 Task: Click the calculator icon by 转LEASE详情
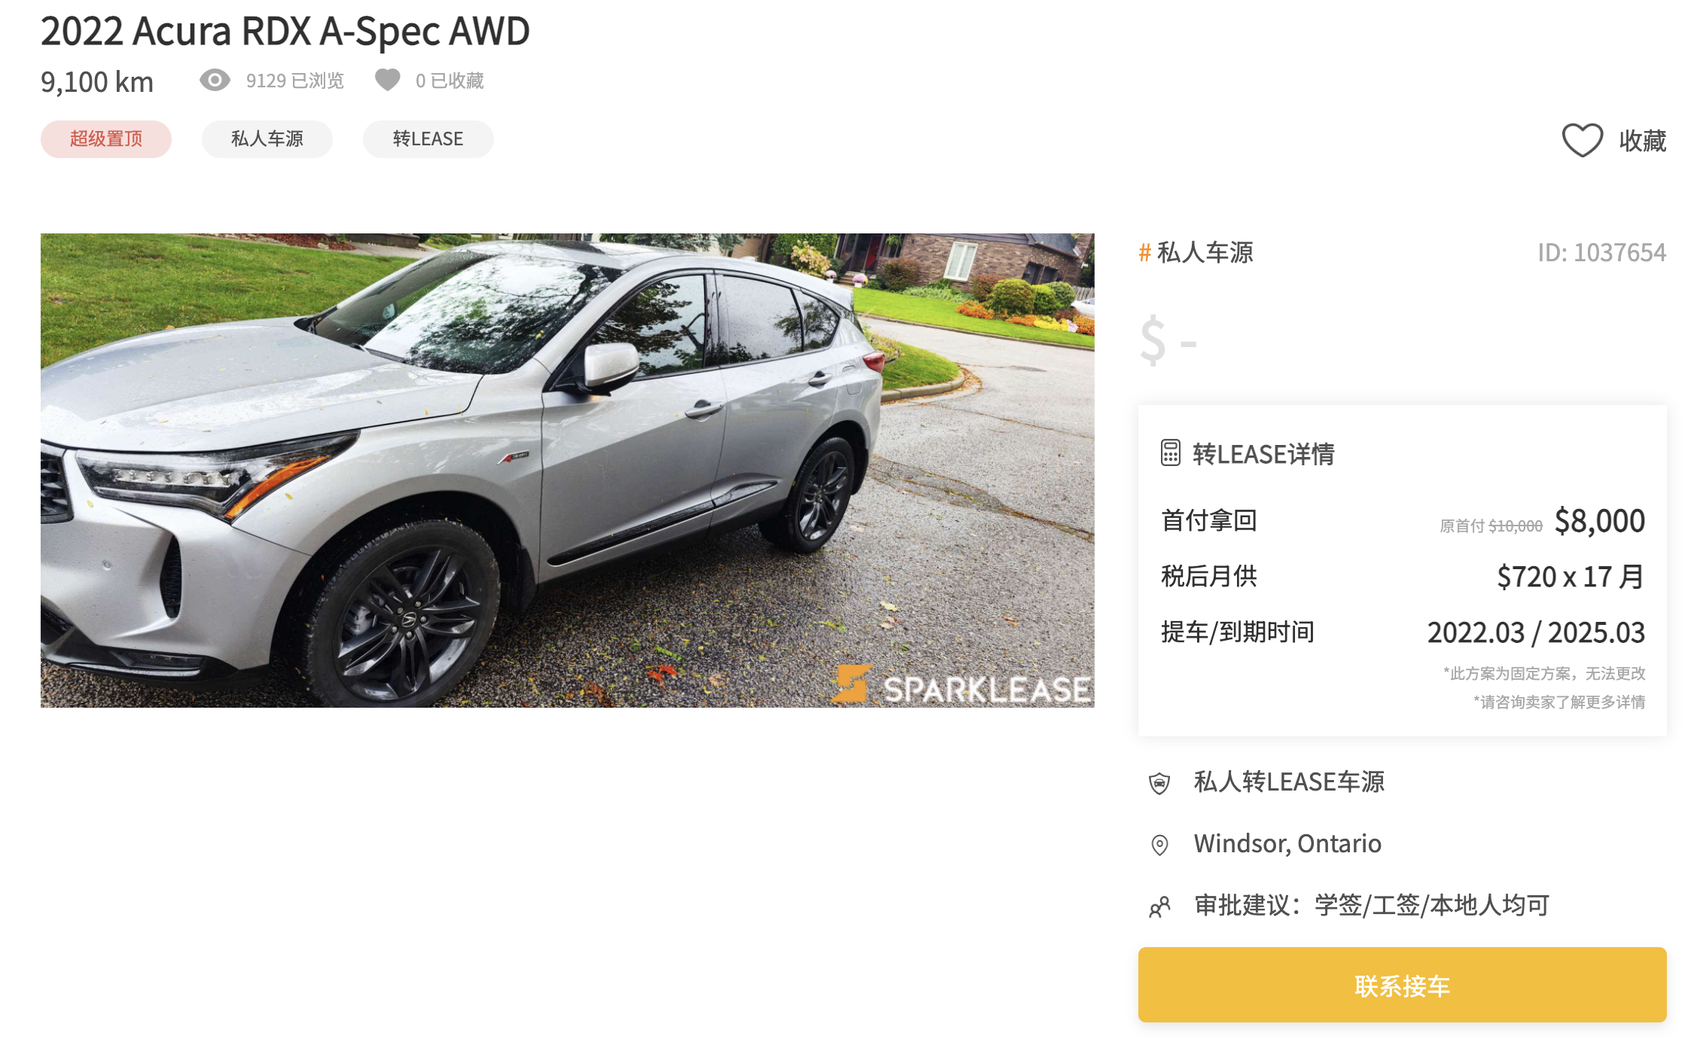click(1170, 453)
